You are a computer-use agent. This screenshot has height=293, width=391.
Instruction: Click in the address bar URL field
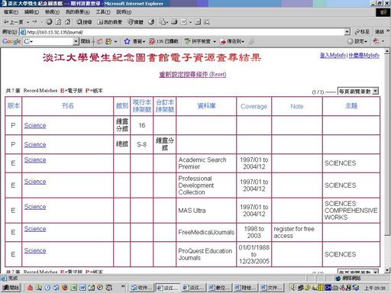coord(182,32)
